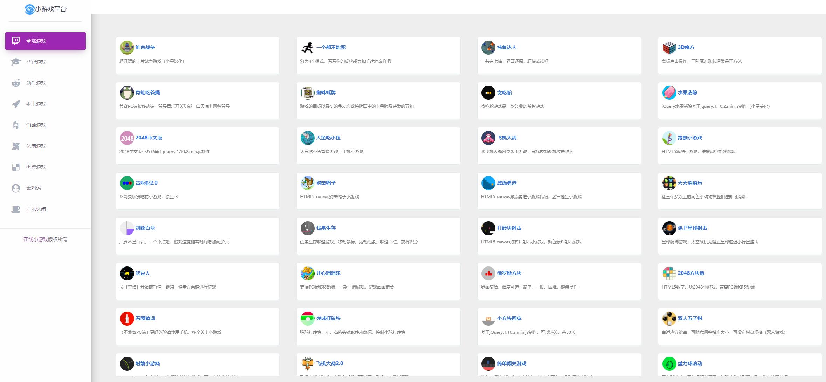Viewport: 826px width, 382px height.
Task: Open the 俄罗斯方块 game link
Action: (x=509, y=273)
